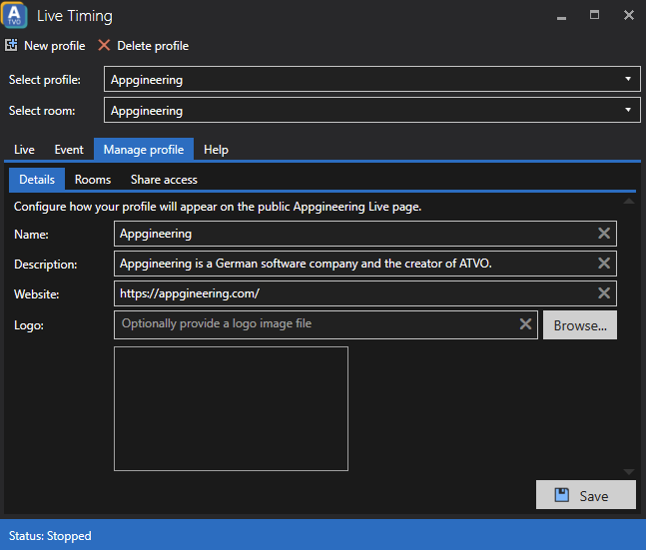The image size is (646, 550).
Task: Click the scroll up arrow in Details pane
Action: click(x=629, y=201)
